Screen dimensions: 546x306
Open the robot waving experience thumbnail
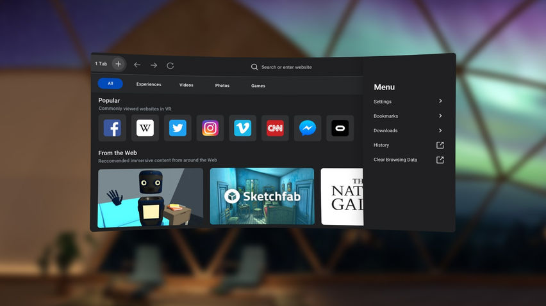pos(151,198)
